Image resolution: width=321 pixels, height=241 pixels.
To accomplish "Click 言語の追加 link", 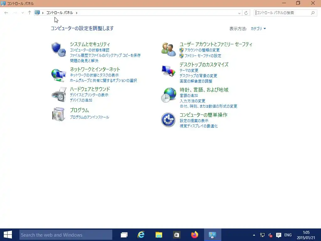I will 189,95.
